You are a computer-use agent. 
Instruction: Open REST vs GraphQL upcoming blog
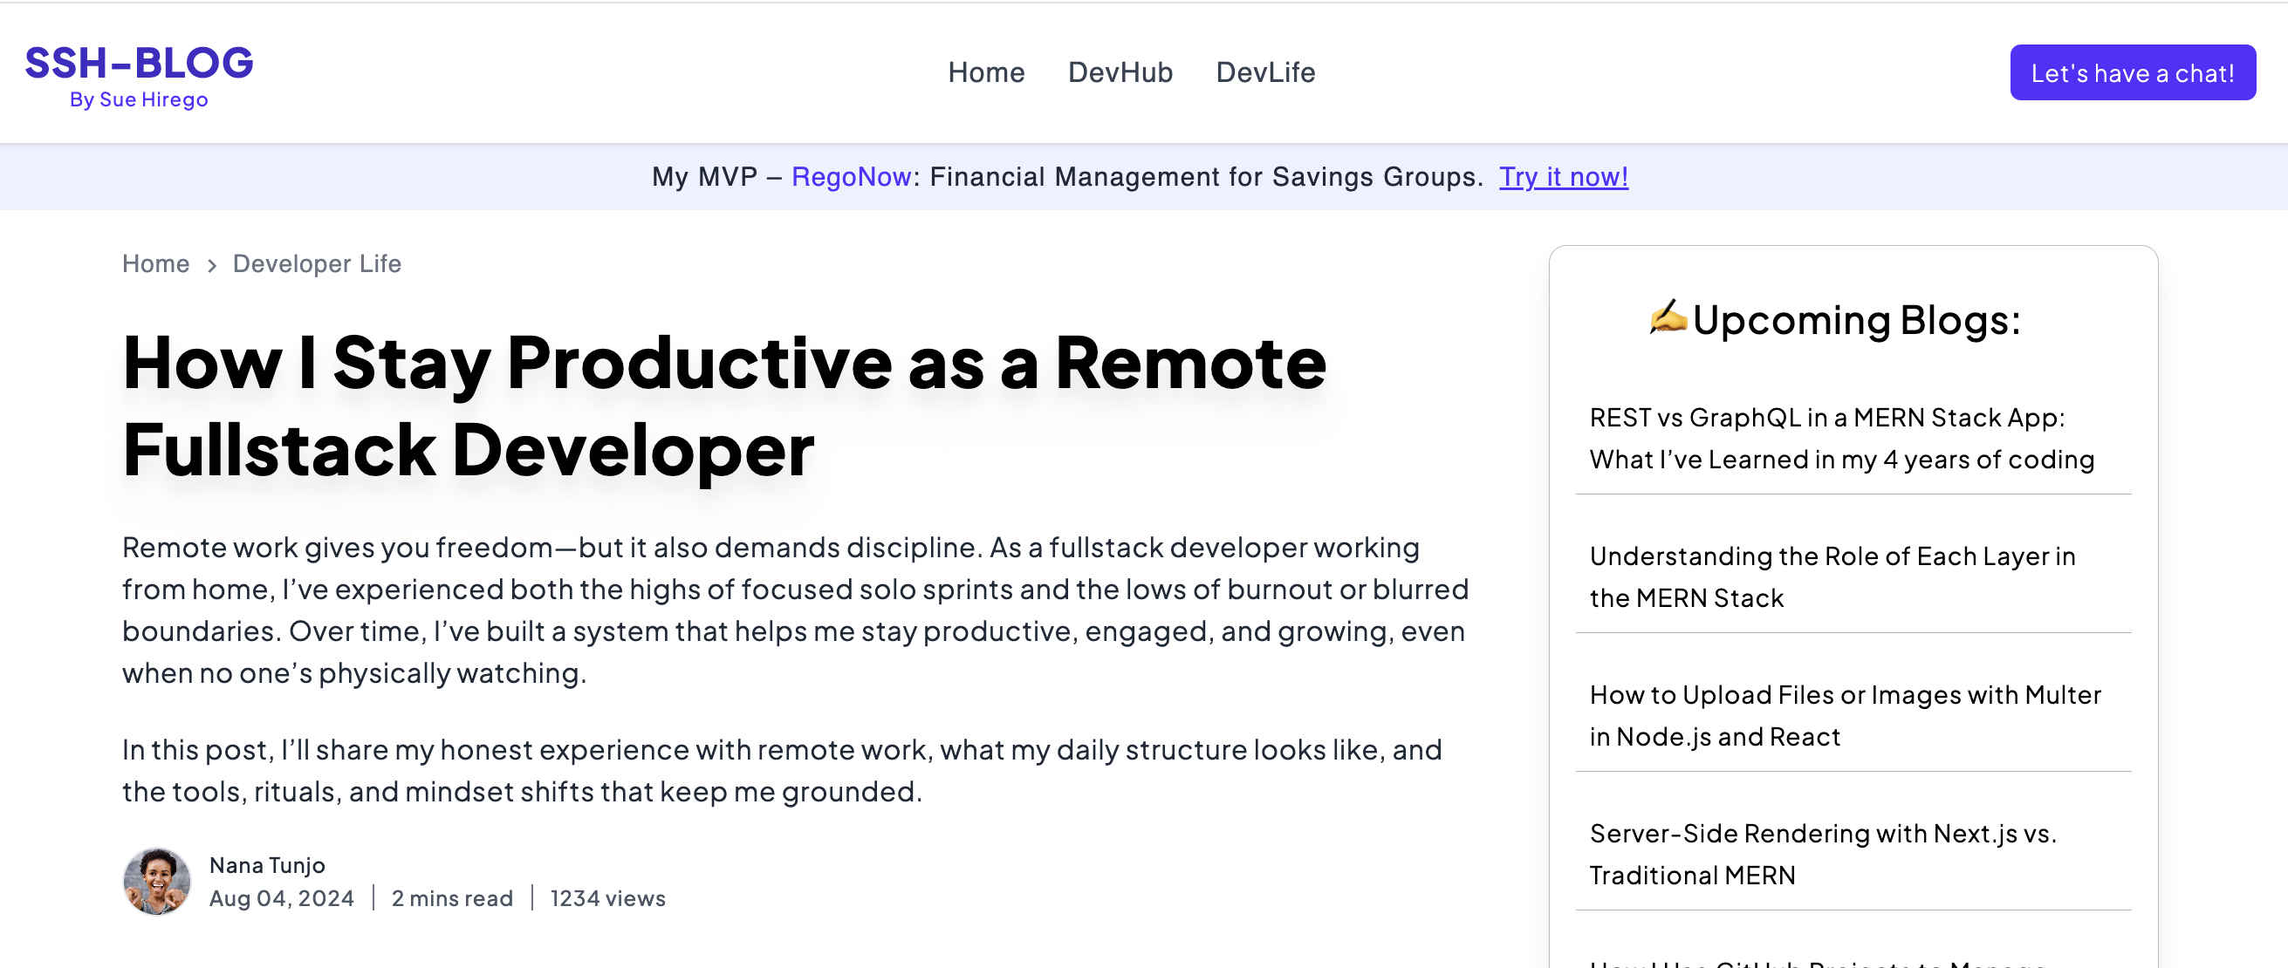(x=1841, y=439)
